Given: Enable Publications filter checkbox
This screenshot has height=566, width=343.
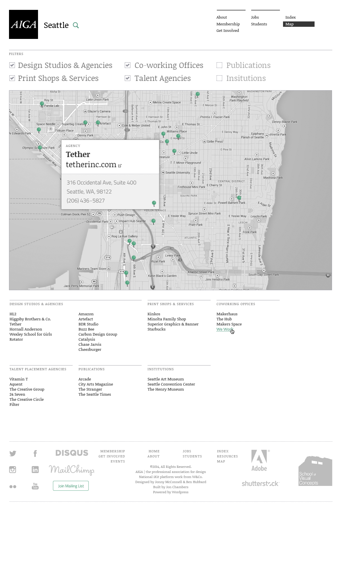Looking at the screenshot, I should tap(219, 65).
